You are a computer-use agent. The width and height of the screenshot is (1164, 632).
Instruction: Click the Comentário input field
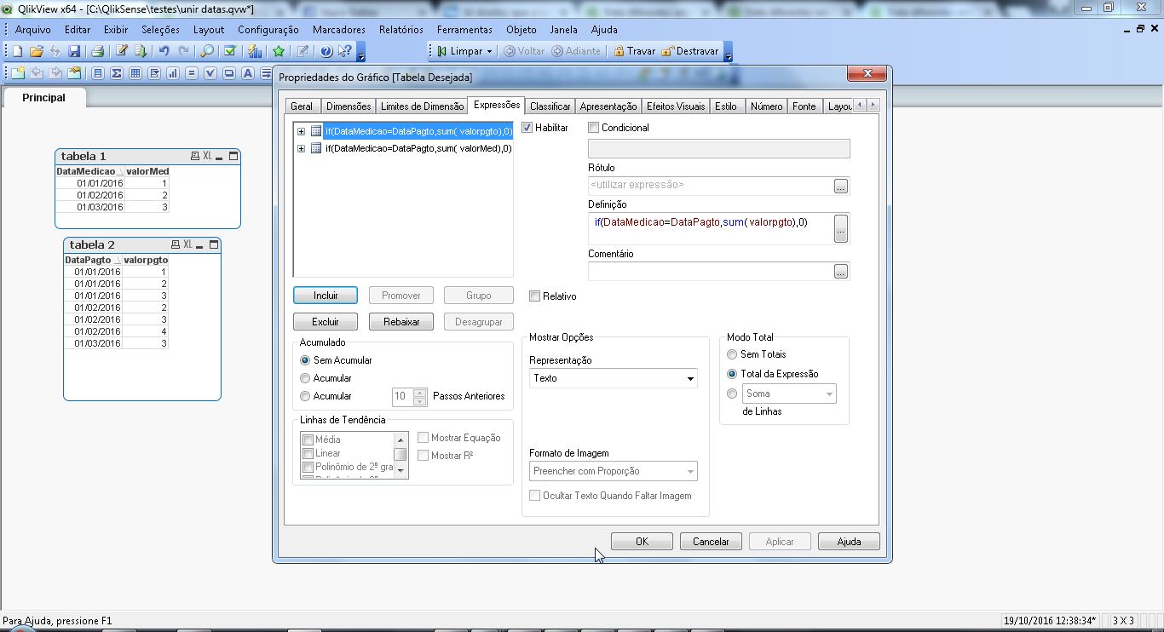pyautogui.click(x=711, y=272)
